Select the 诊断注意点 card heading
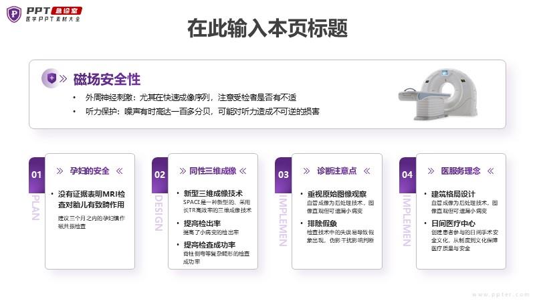Viewport: 535px width, 301px height. tap(336, 171)
